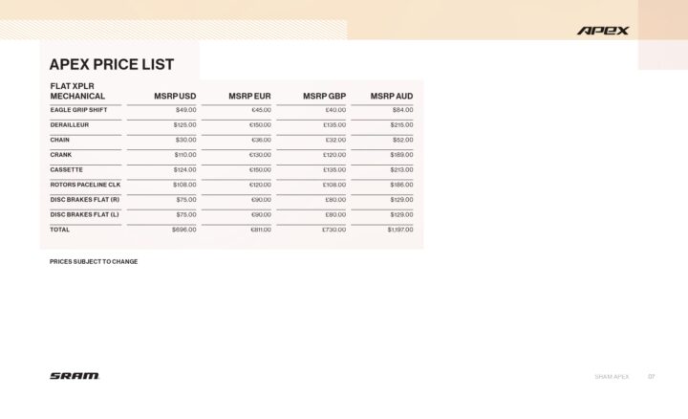Select the DERAILLEUR row label

click(x=70, y=125)
